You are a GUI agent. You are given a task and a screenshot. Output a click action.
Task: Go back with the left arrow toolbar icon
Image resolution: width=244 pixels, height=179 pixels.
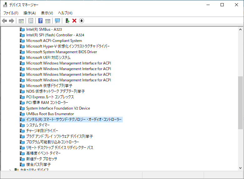pyautogui.click(x=4, y=21)
